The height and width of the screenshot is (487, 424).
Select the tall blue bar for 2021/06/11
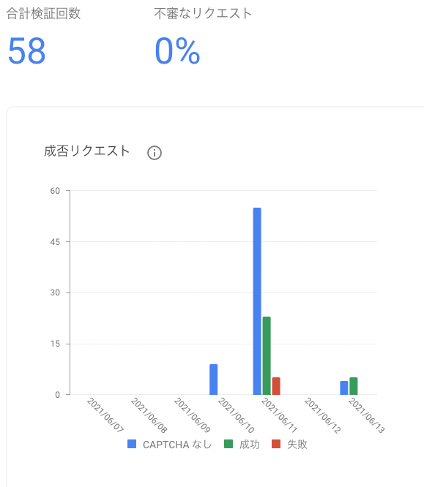257,301
